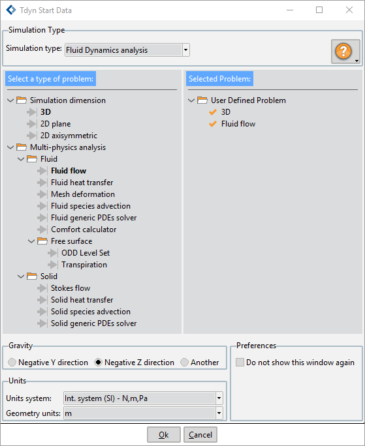Screen dimensions: 365x446
Task: Select Another gravity direction option
Action: coord(184,363)
